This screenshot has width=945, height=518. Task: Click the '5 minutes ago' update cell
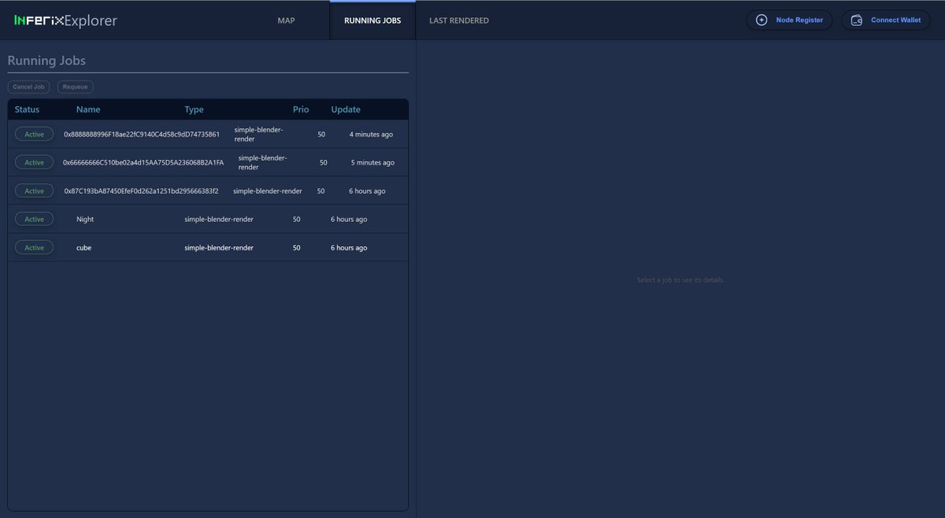(372, 163)
